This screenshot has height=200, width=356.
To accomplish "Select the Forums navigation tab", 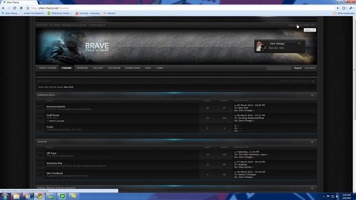I will pyautogui.click(x=67, y=68).
